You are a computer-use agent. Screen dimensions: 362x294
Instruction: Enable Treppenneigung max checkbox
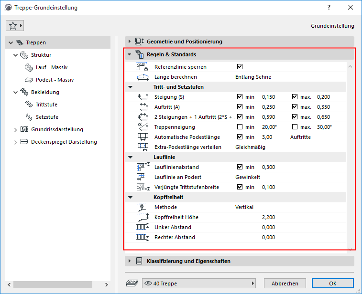295,127
